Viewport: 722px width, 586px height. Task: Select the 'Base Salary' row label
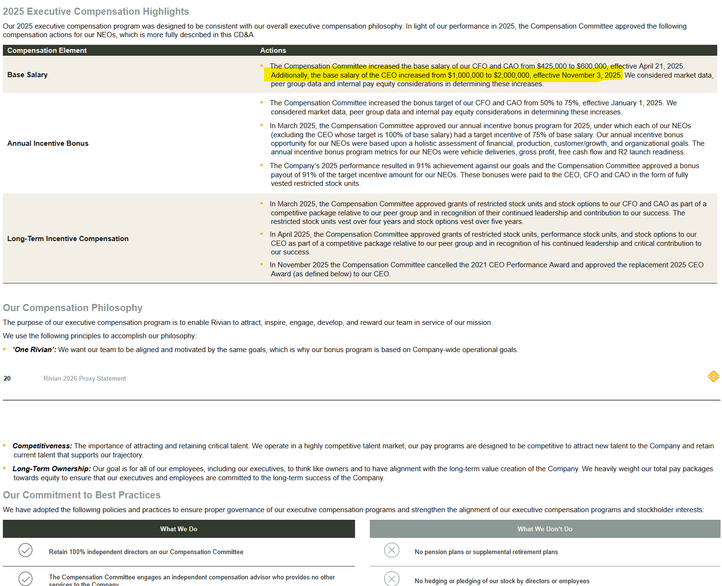click(x=28, y=75)
